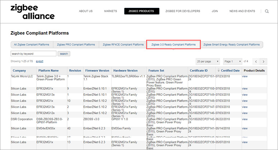Select 'ZBOSS v3.0' firmware cell

pos(91,119)
